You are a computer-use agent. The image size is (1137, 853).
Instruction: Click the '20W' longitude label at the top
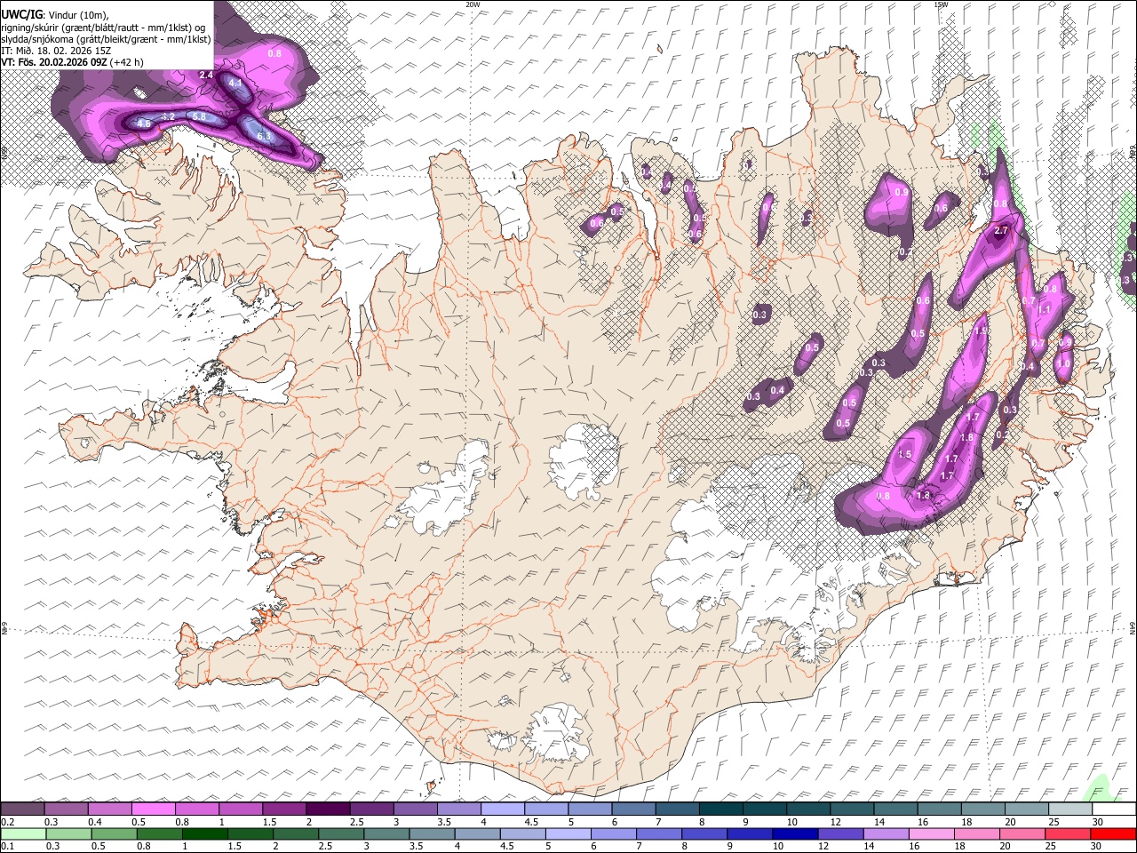[473, 4]
